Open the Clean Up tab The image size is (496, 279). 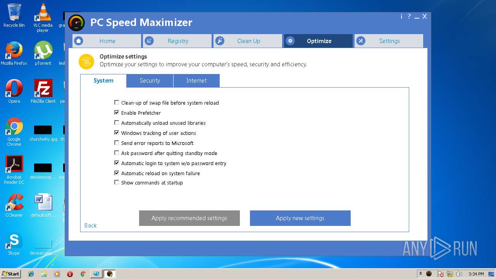(248, 41)
